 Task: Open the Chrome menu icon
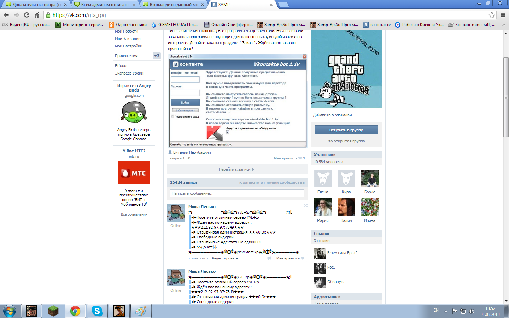pos(503,15)
